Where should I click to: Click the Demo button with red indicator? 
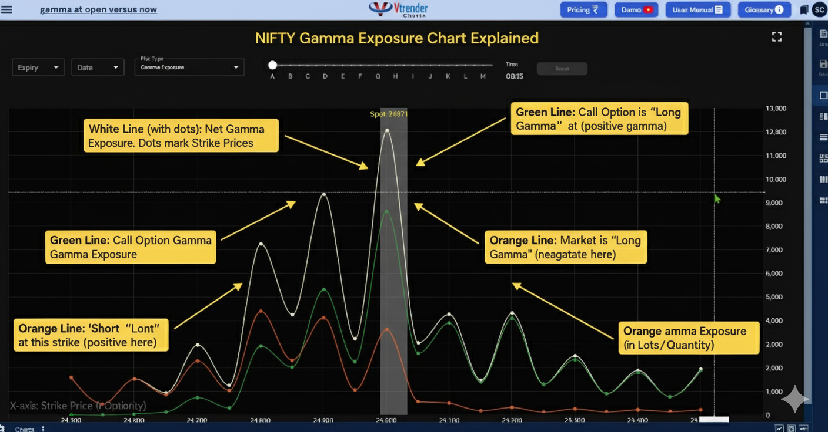click(636, 9)
